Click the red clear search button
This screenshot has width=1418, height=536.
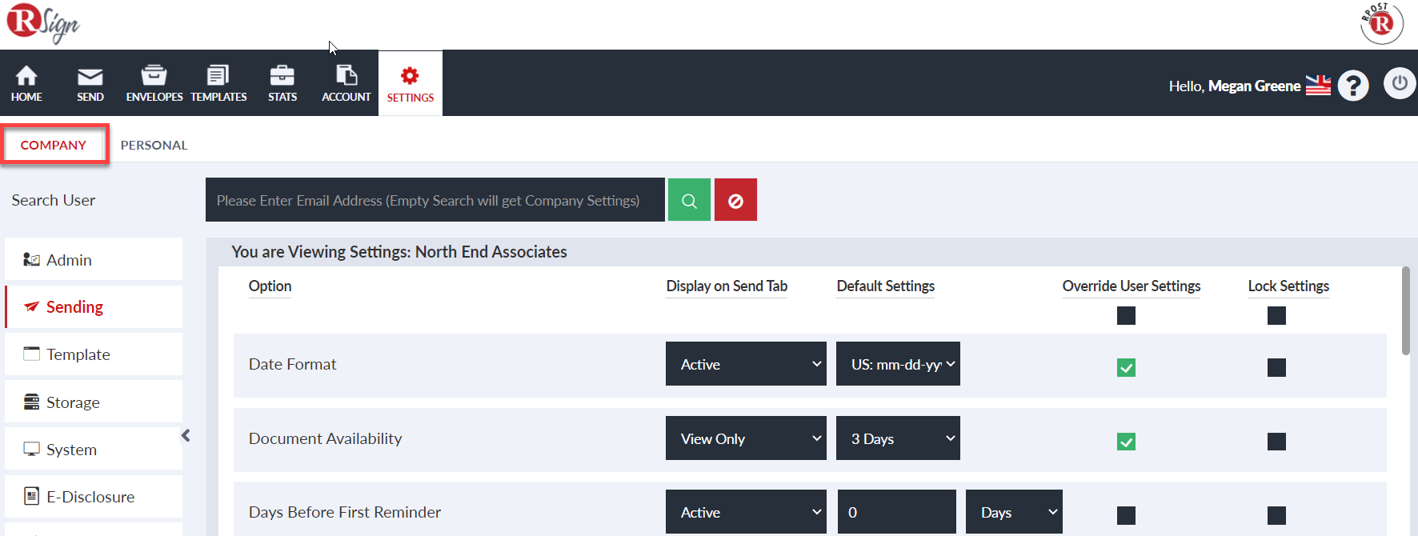click(x=735, y=200)
